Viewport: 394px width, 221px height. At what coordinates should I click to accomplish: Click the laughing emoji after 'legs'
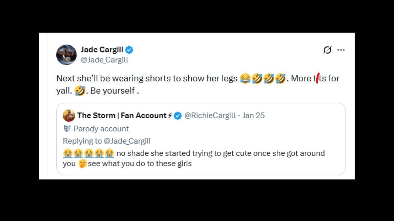(245, 78)
